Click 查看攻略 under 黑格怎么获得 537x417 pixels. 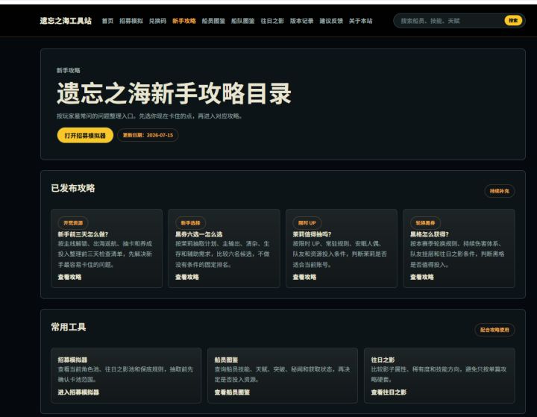pyautogui.click(x=422, y=277)
